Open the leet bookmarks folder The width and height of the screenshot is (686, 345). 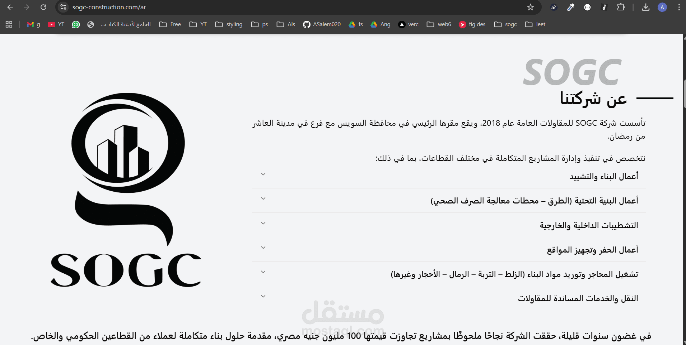click(x=535, y=24)
